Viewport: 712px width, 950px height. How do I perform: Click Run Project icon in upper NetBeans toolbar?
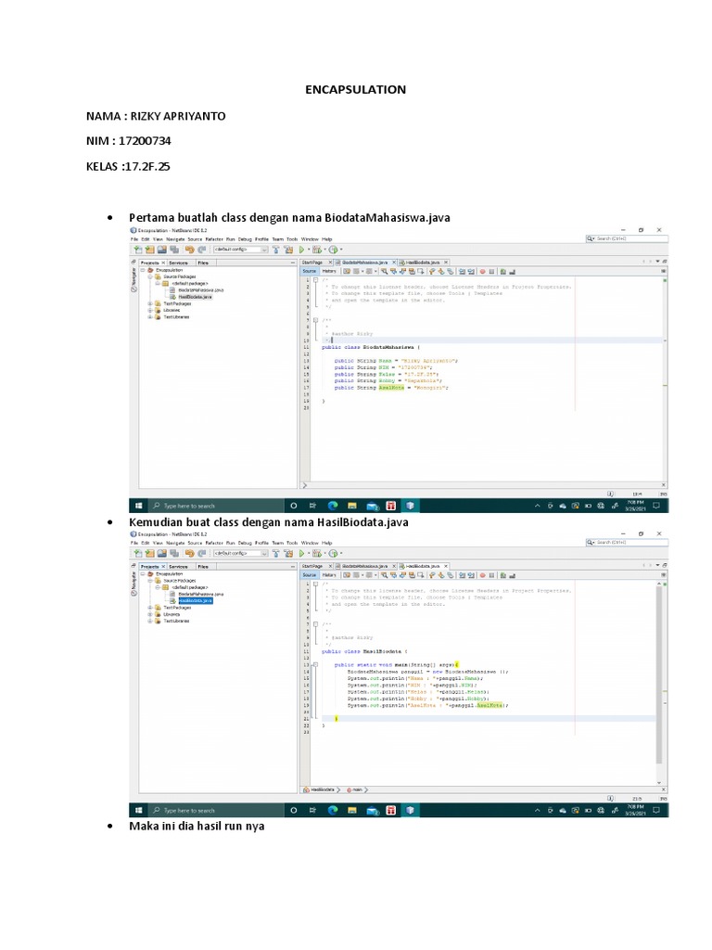tap(301, 250)
